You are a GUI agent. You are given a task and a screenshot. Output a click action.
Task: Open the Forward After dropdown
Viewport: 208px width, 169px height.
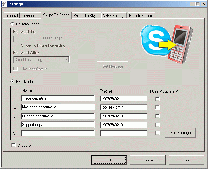tap(66, 60)
